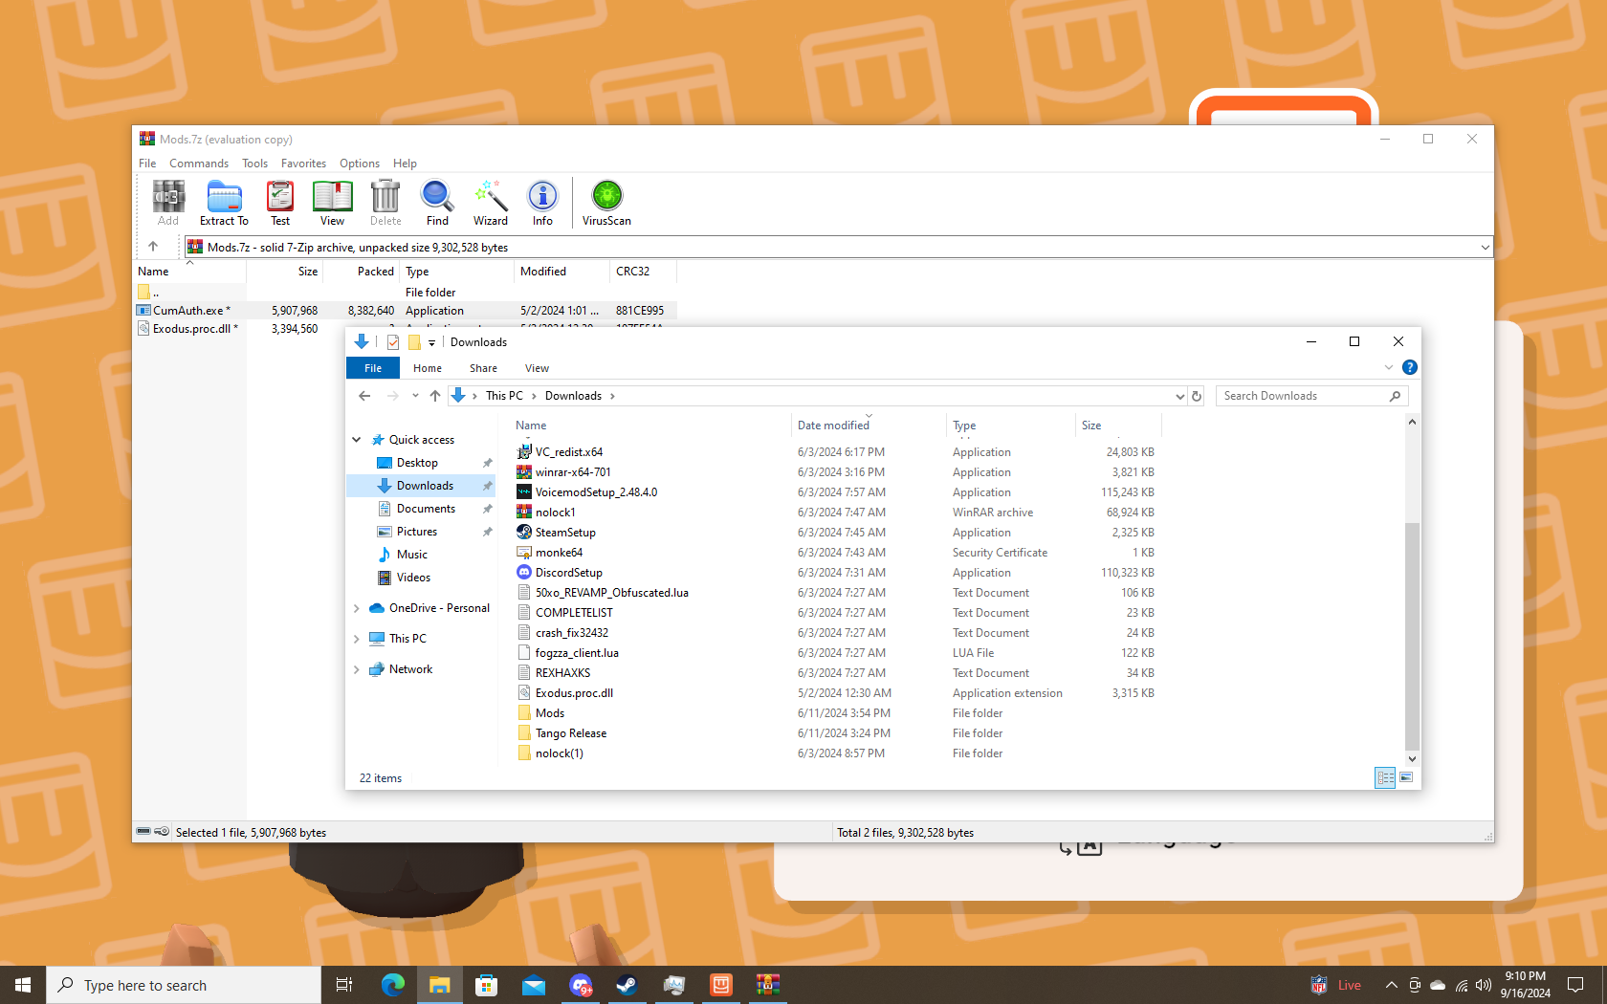Select the Tango Release folder

pyautogui.click(x=571, y=733)
